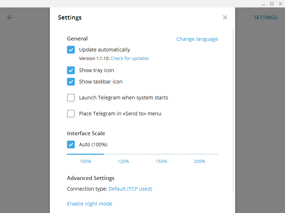
Task: Maximize the Telegram window
Action: pyautogui.click(x=272, y=4)
